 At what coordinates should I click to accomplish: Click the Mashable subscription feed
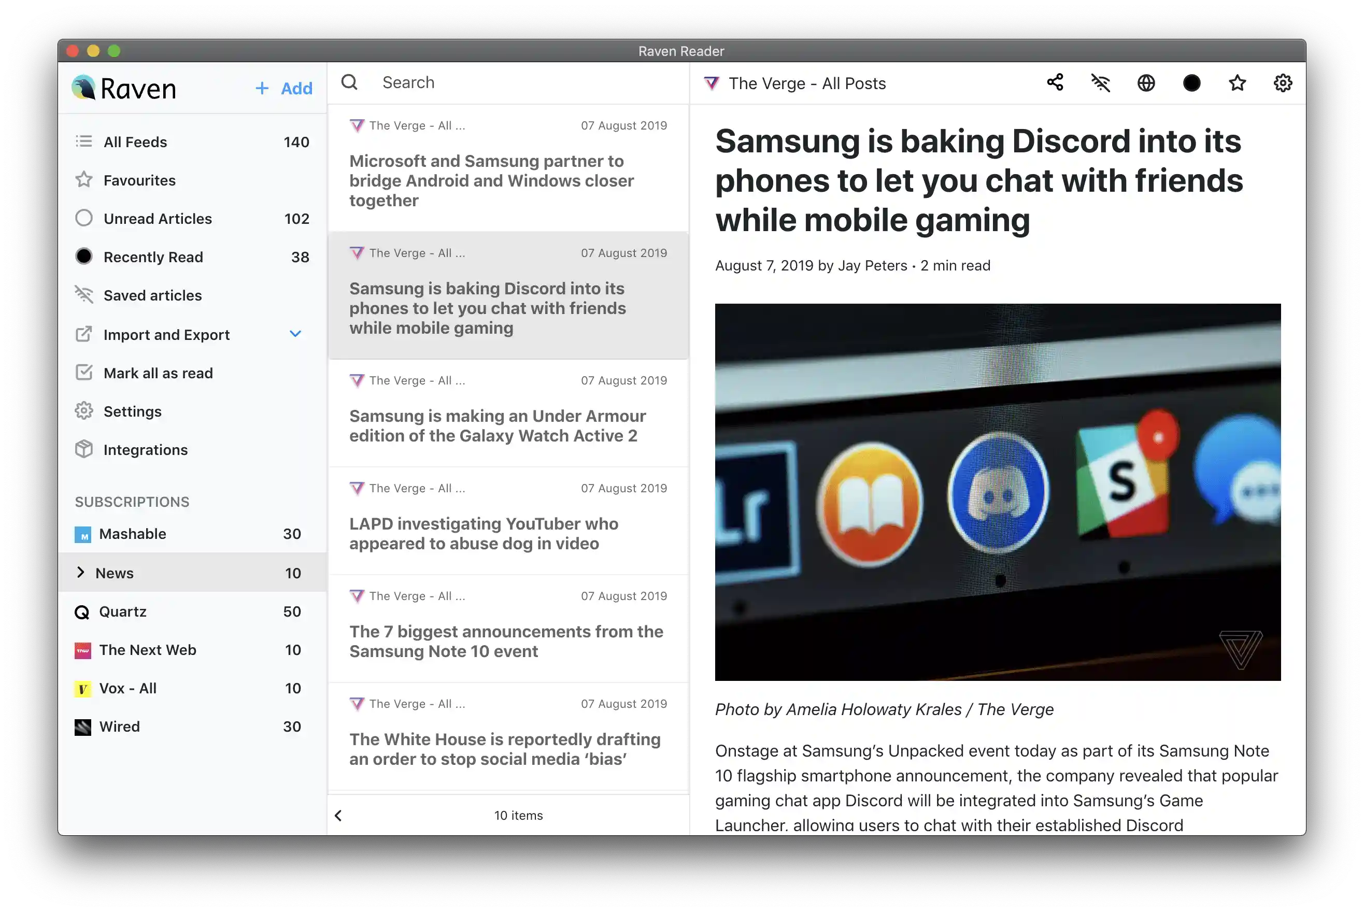pos(133,534)
